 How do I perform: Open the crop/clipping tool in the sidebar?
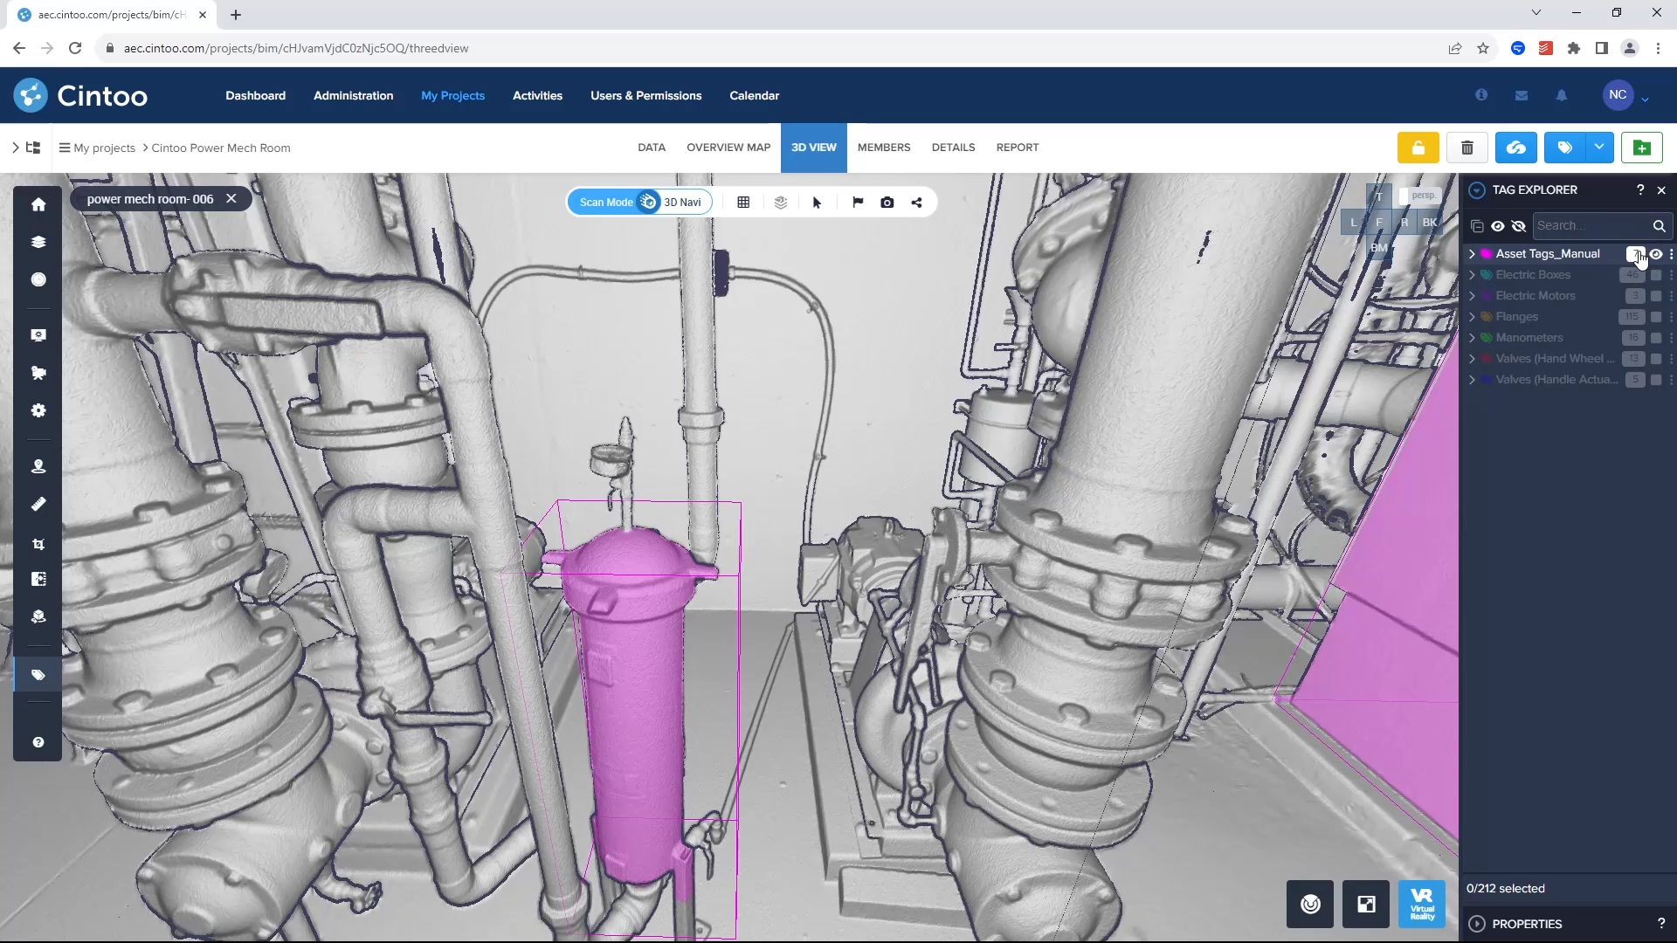pos(38,544)
